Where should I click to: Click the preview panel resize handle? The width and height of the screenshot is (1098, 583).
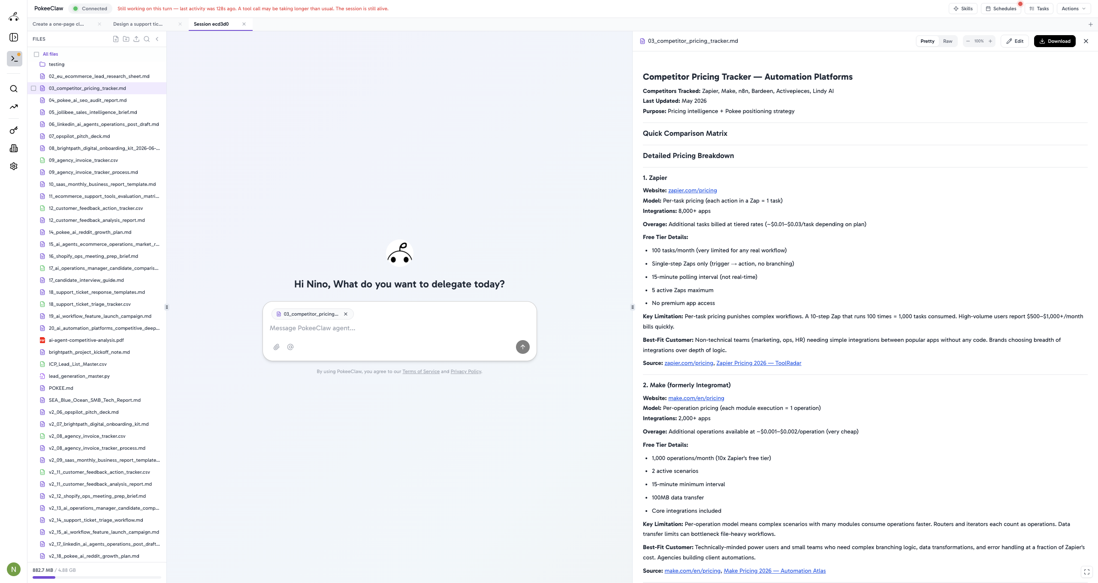632,307
